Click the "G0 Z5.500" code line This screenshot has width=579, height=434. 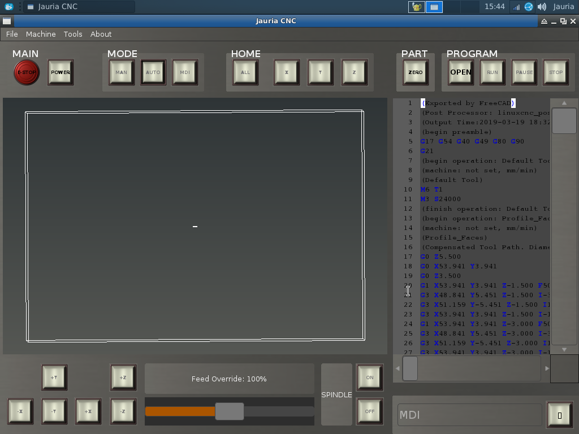[440, 257]
